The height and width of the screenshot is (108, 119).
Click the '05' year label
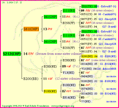click(82, 97)
